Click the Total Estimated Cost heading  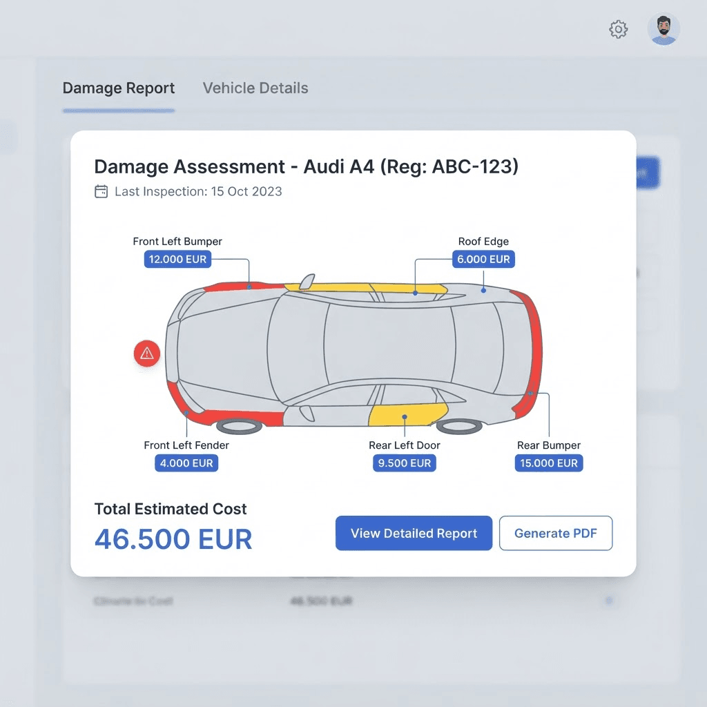pyautogui.click(x=171, y=509)
